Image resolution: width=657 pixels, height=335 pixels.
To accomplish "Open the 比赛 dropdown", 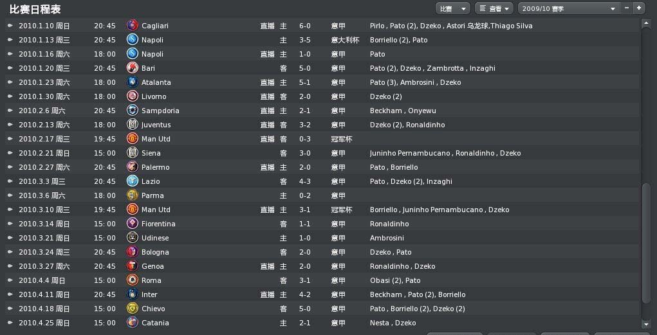I will click(452, 8).
